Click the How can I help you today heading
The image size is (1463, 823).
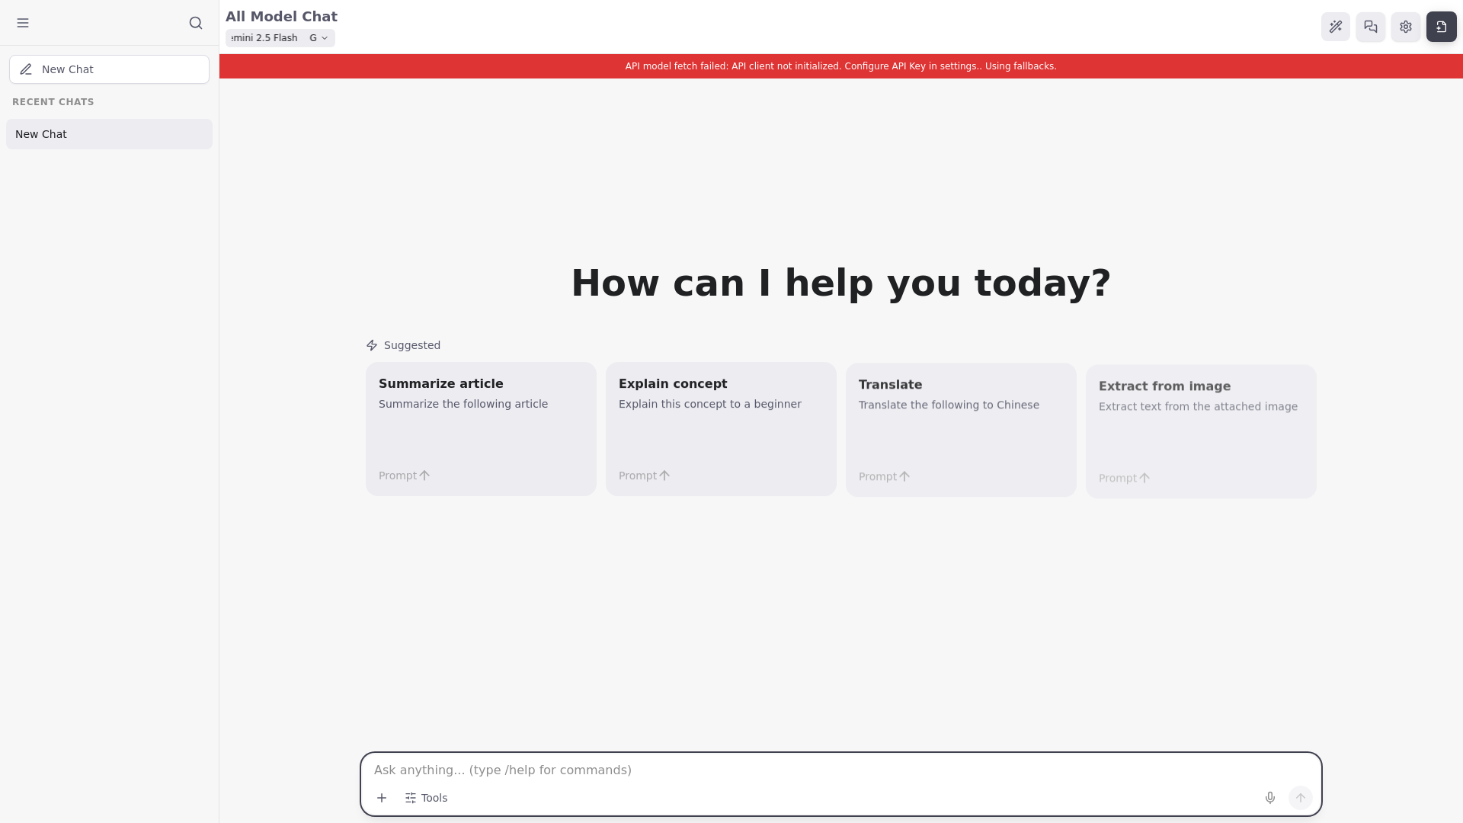(841, 283)
